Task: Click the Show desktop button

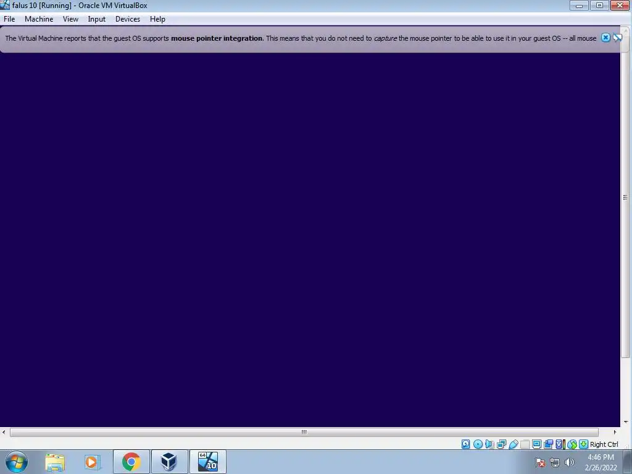Action: 628,462
